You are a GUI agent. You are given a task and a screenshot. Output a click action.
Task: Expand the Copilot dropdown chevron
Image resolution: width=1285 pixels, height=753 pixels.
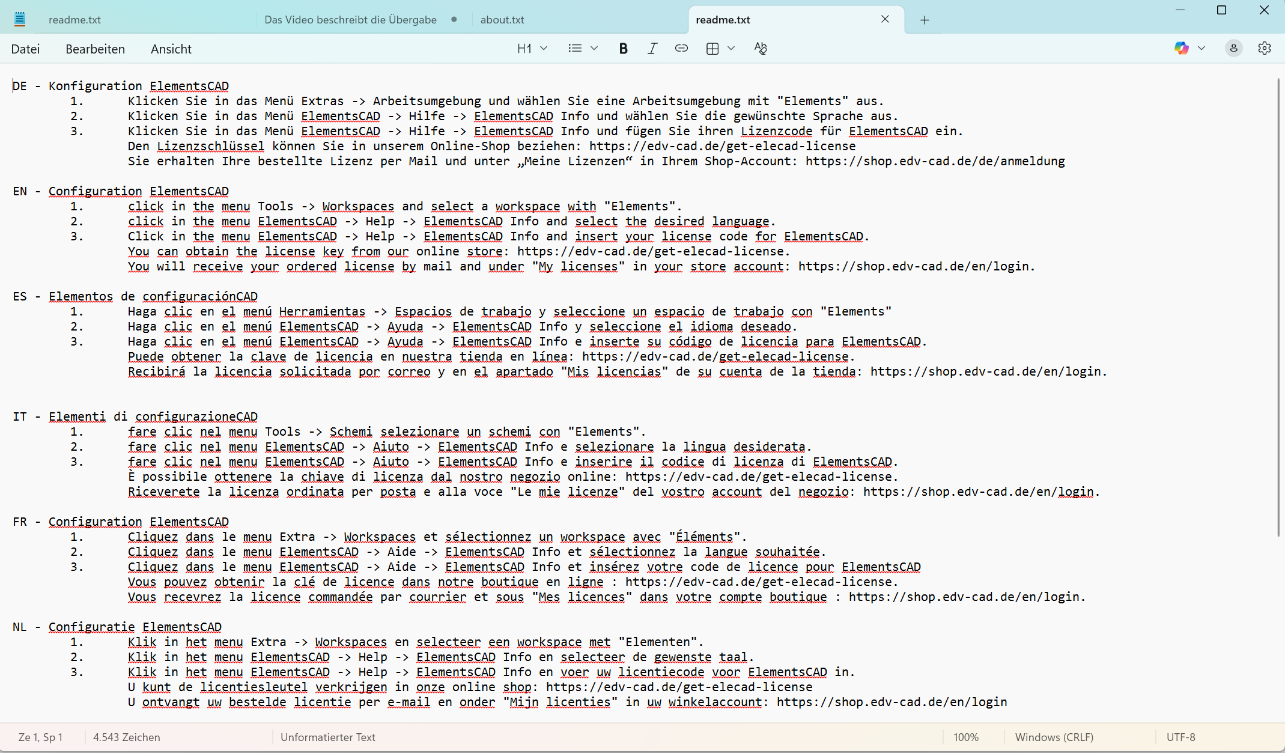coord(1201,49)
